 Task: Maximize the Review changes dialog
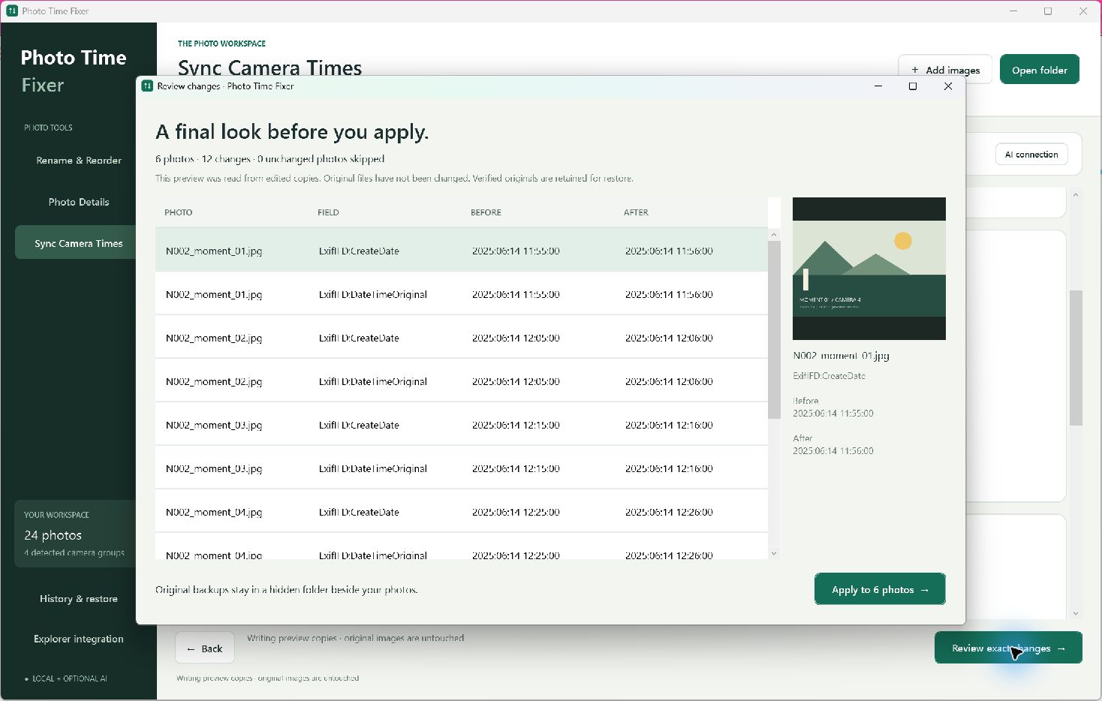[913, 86]
